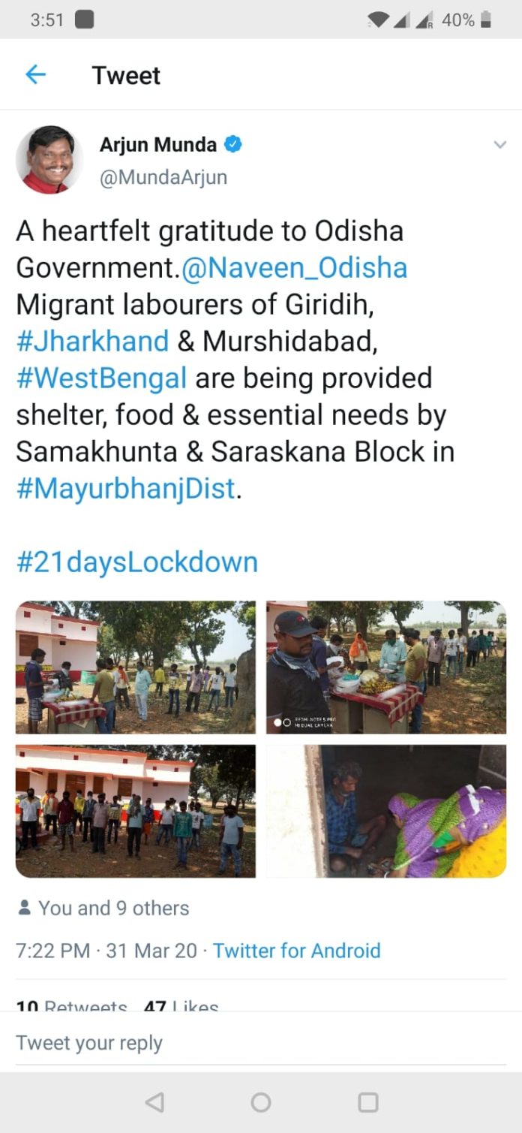Open the #WestBengal hashtag
The width and height of the screenshot is (522, 1133).
tap(101, 378)
